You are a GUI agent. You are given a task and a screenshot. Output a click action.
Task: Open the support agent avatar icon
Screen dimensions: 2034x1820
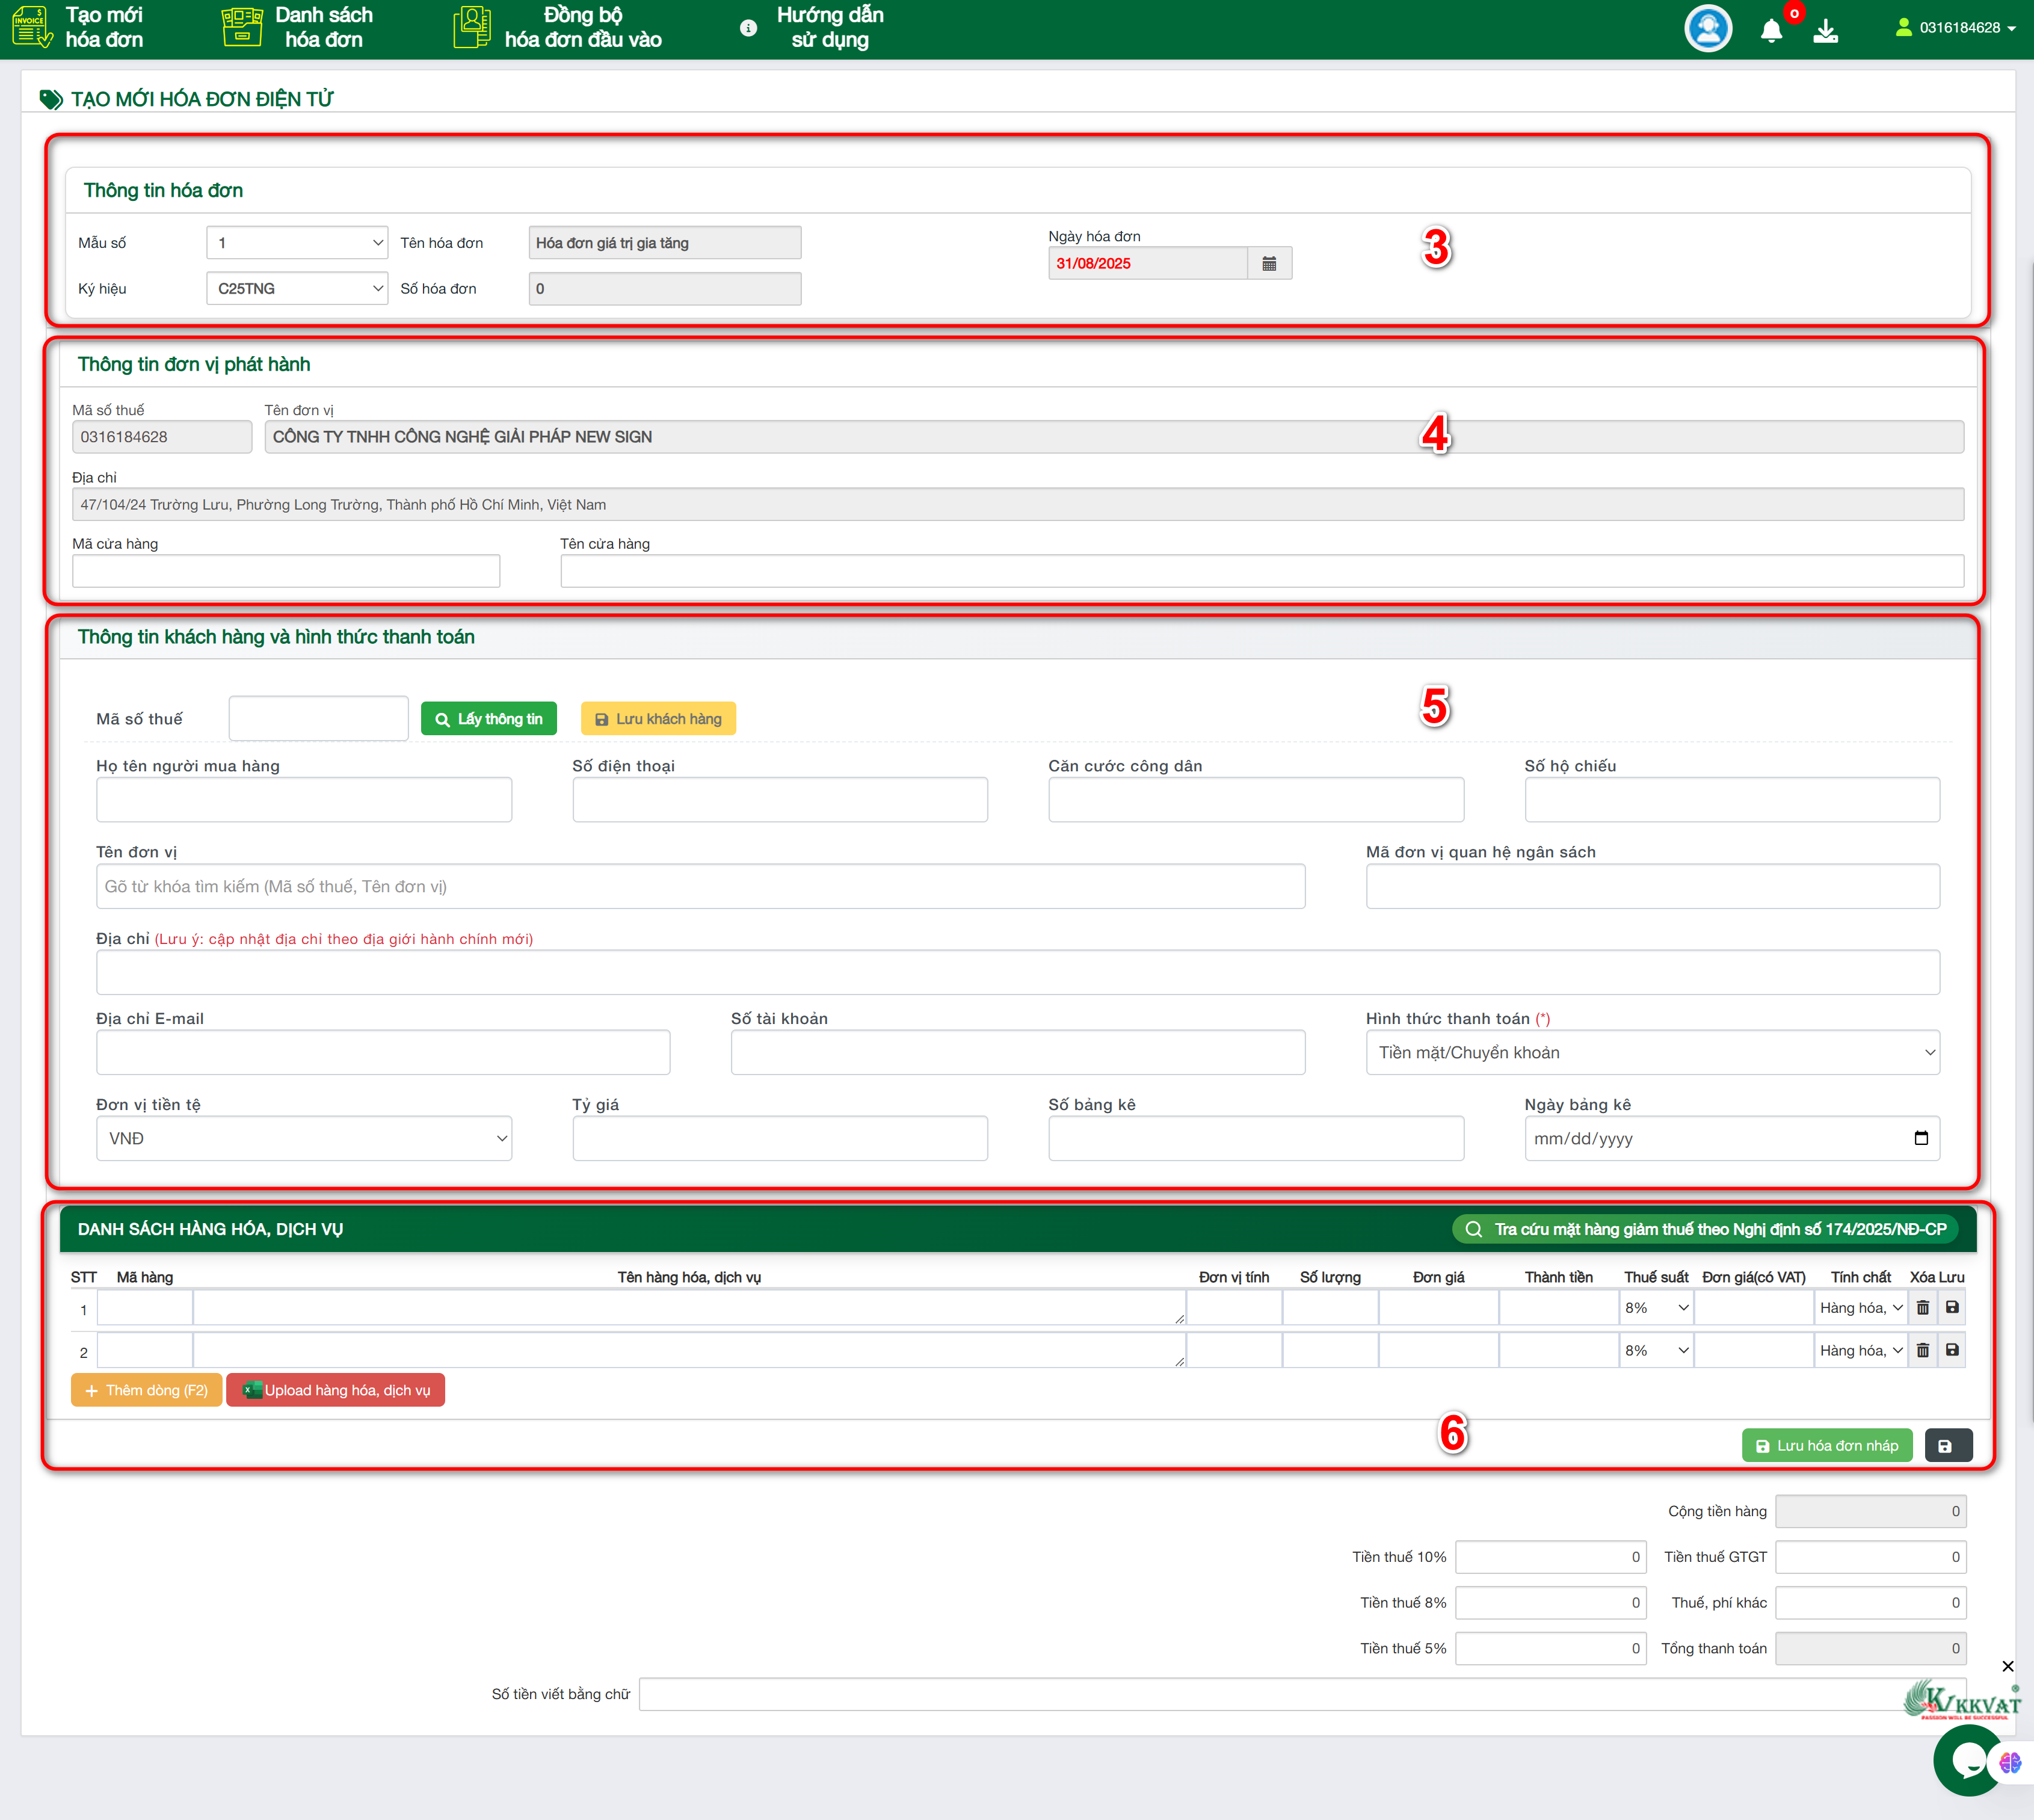[x=1707, y=29]
